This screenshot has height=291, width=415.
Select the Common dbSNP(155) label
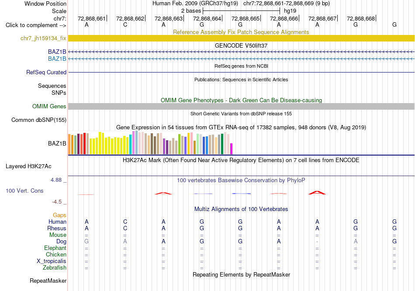(x=39, y=120)
